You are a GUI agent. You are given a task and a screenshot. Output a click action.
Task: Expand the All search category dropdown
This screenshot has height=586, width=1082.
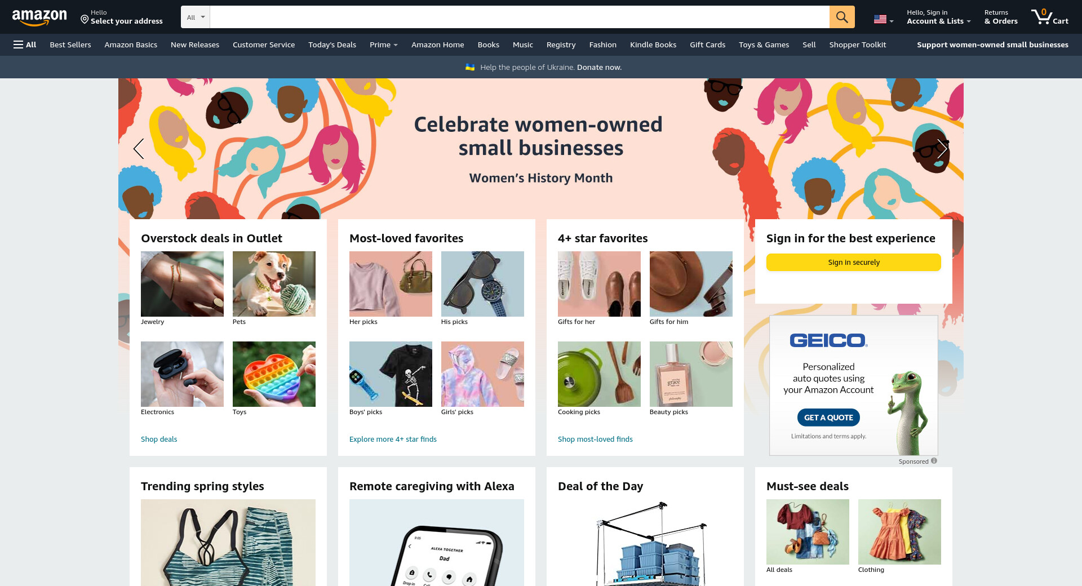click(x=196, y=17)
